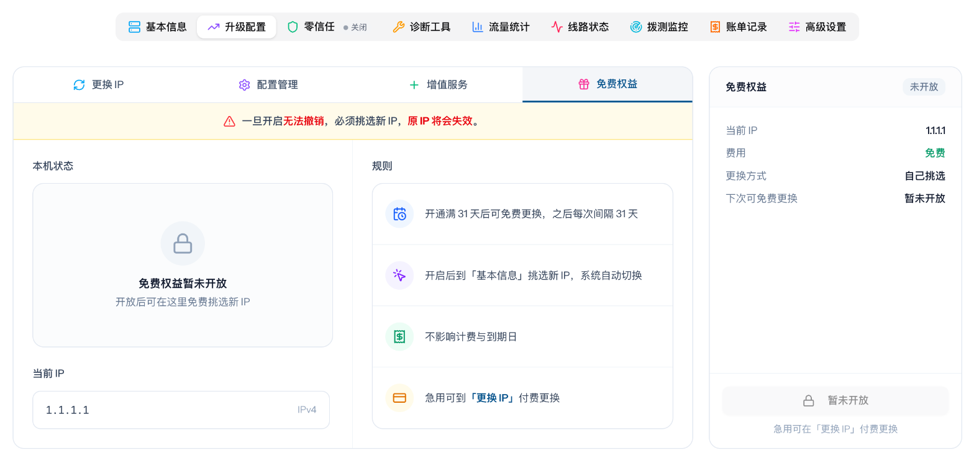Click the server icon beside 基本信息

(x=134, y=27)
